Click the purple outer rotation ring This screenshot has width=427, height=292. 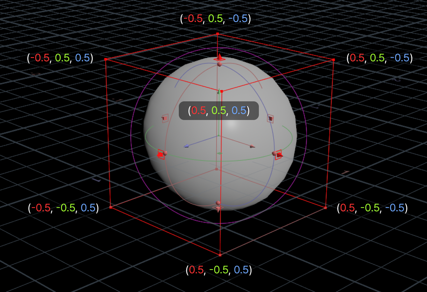(x=131, y=136)
